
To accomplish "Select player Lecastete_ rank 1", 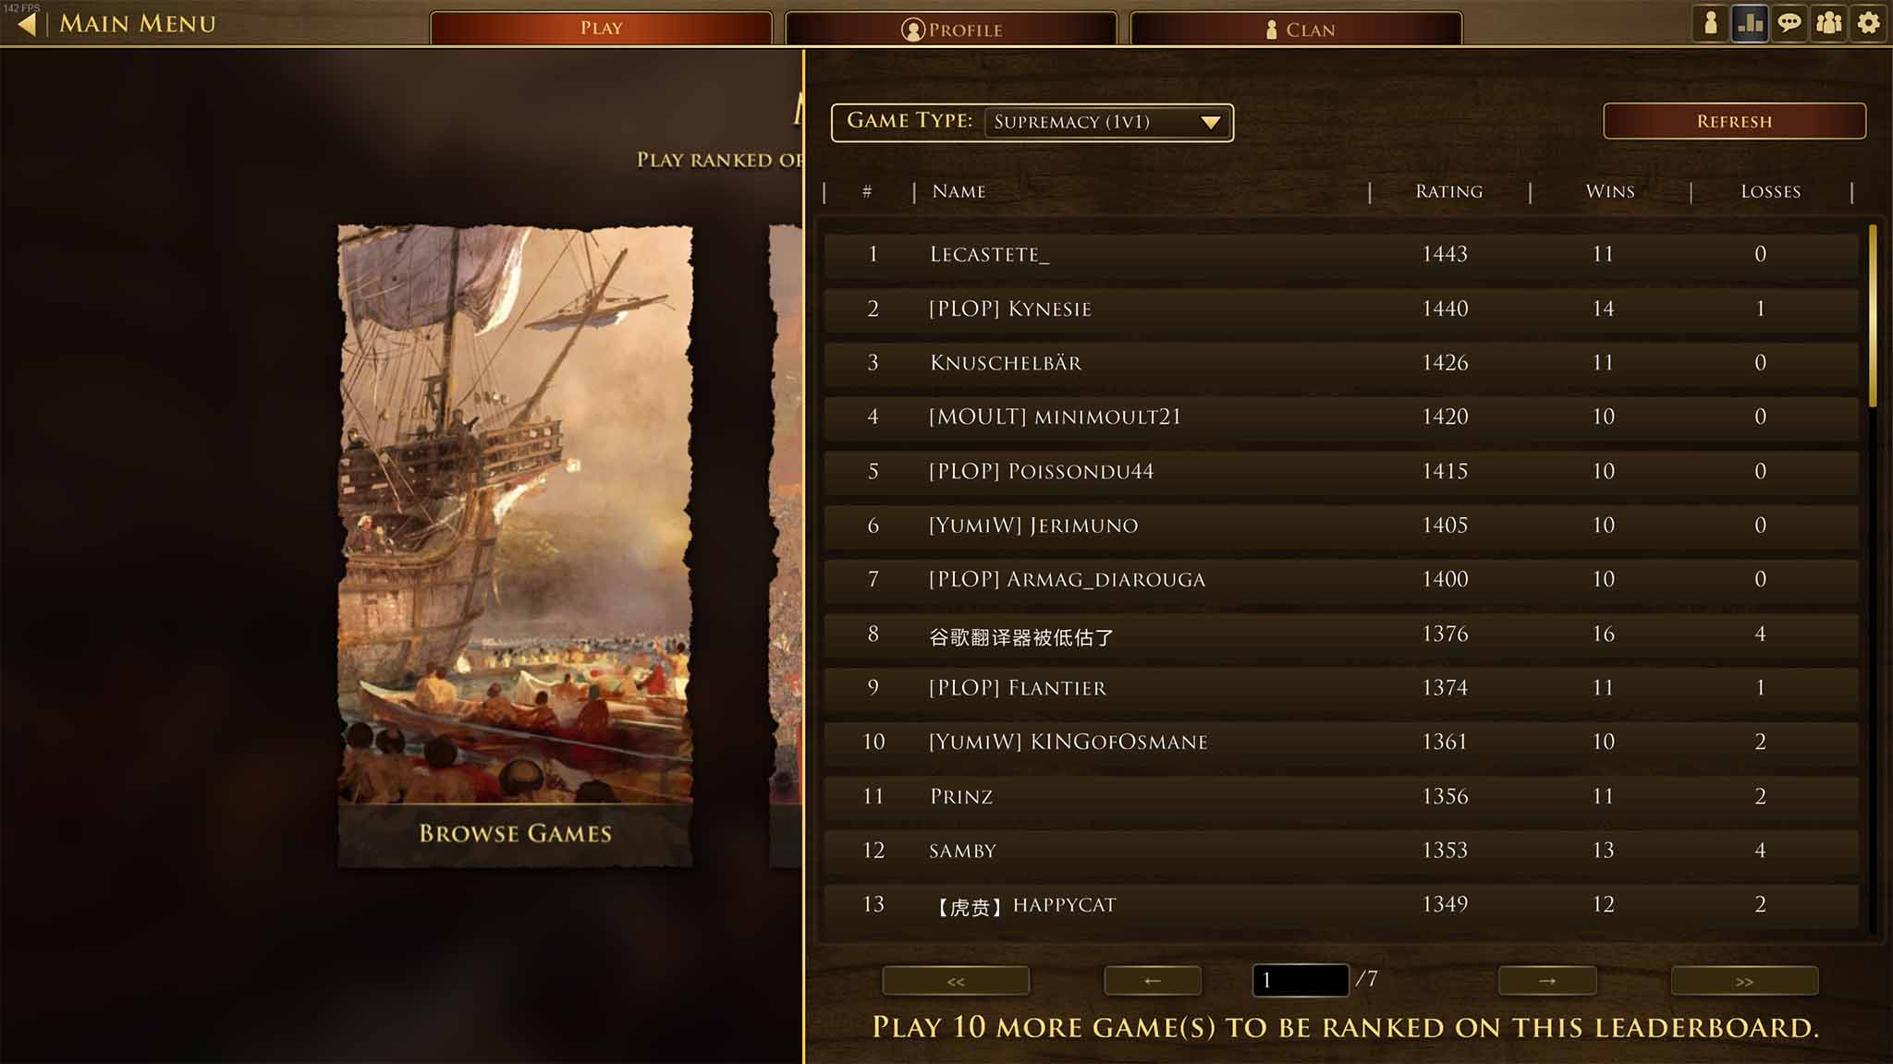I will pos(987,253).
